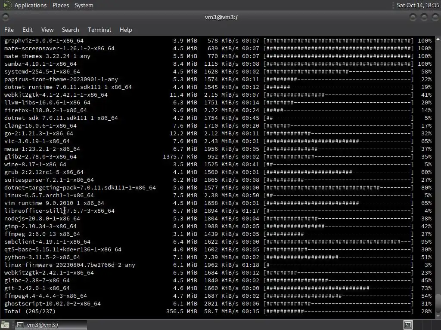Click the systemd-254.5-1-x86_64 text
The image size is (441, 330).
[x=42, y=72]
